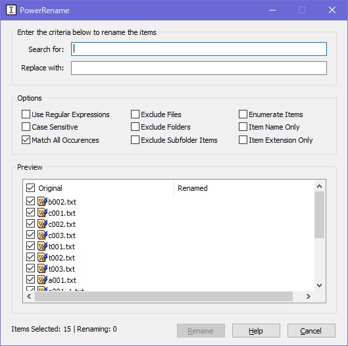Viewport: 348px width, 346px height.
Task: Click preview list scroll up arrow
Action: (x=319, y=186)
